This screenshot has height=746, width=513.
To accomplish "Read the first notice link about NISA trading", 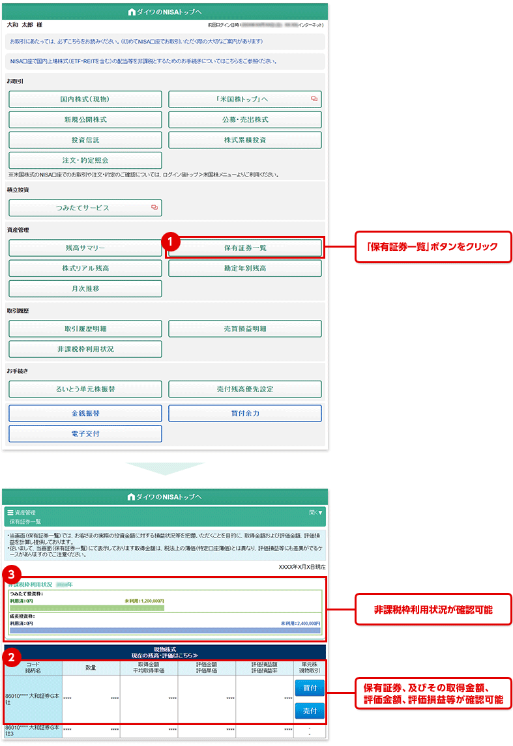I will tap(137, 42).
